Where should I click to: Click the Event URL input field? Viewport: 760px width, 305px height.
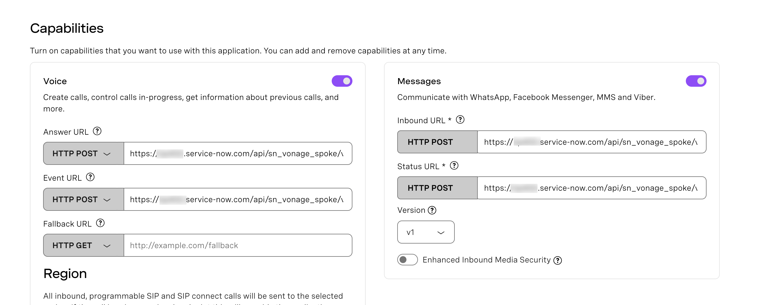[238, 200]
